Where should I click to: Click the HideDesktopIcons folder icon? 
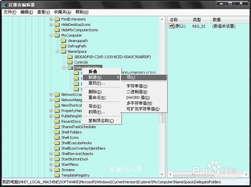(57, 25)
